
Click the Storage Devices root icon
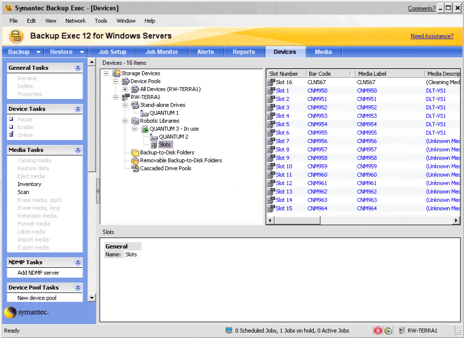116,73
